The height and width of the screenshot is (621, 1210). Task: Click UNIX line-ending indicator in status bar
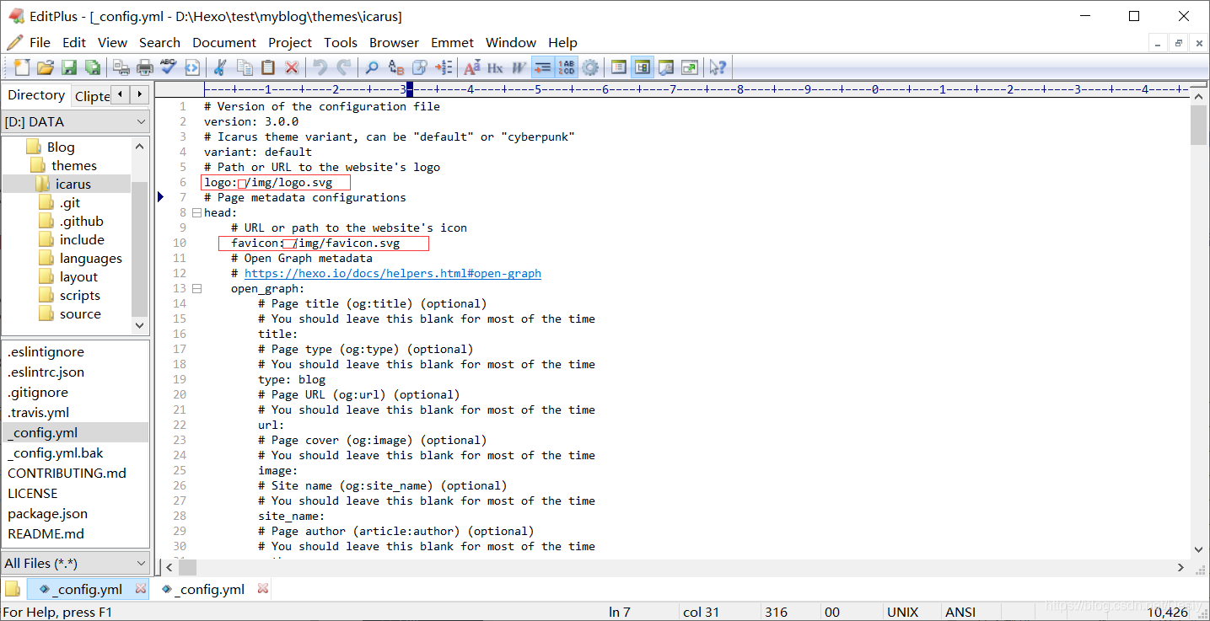(x=903, y=613)
